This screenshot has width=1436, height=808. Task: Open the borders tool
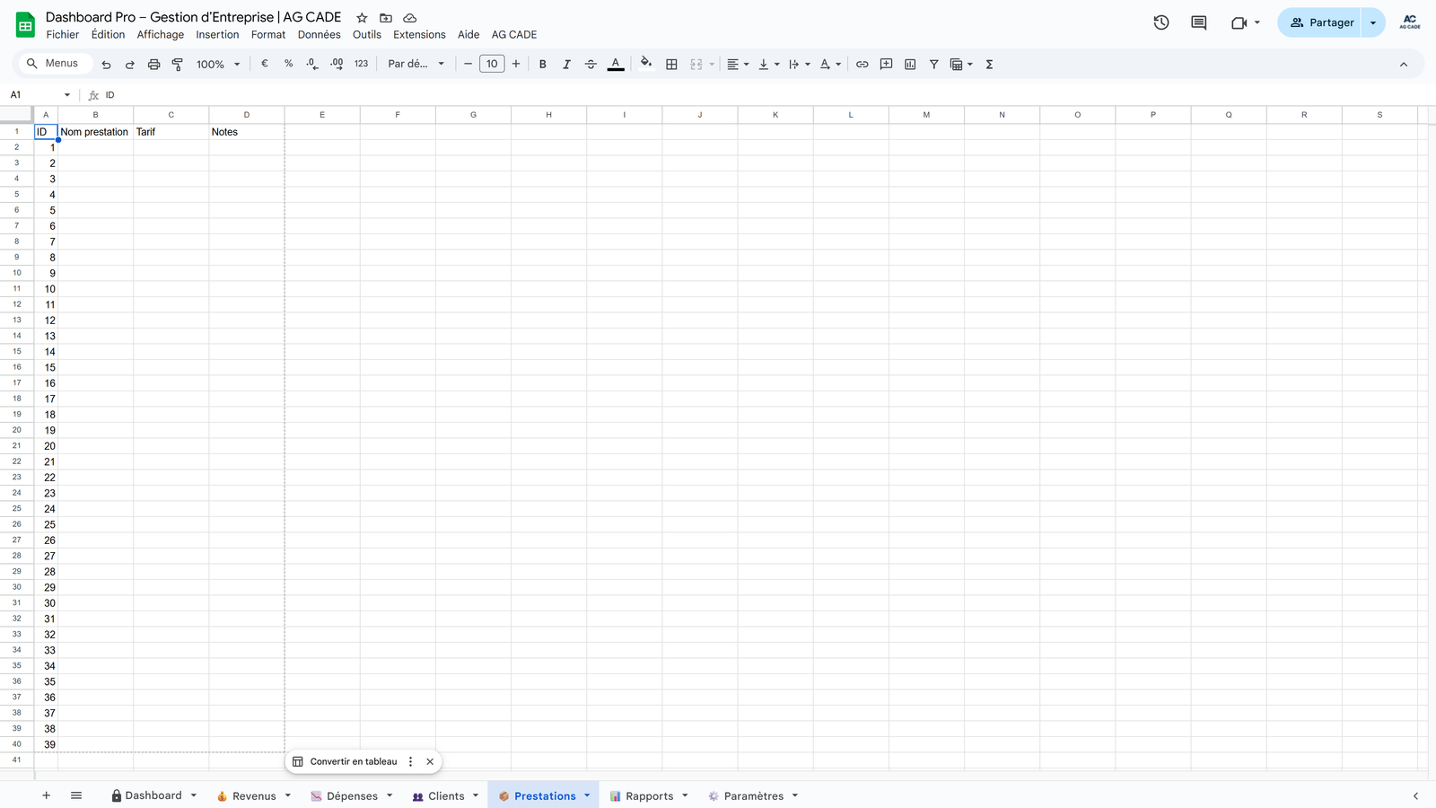click(x=671, y=64)
